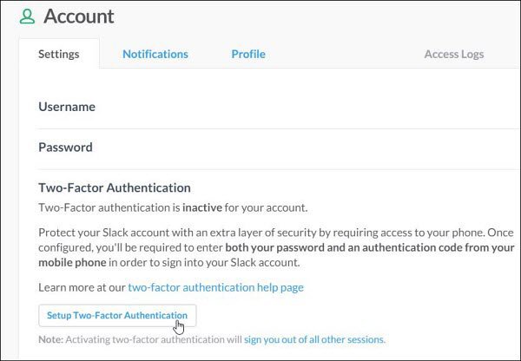The width and height of the screenshot is (521, 361).
Task: Click the Account page heading
Action: (x=79, y=16)
